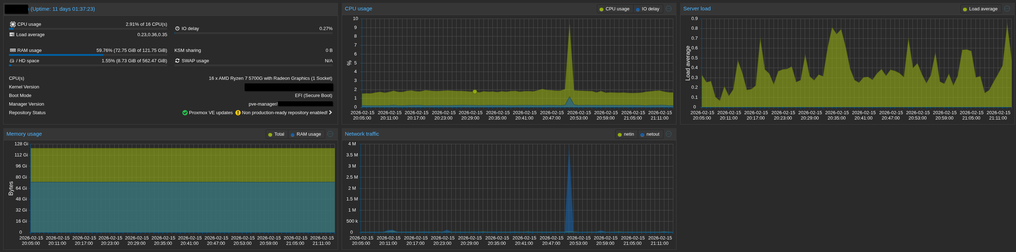This screenshot has height=252, width=1016.
Task: Click the green check icon for Proxmox VE updates
Action: [x=185, y=113]
